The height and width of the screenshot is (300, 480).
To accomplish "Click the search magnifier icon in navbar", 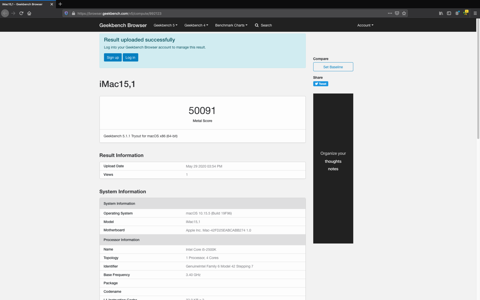I will tap(257, 25).
